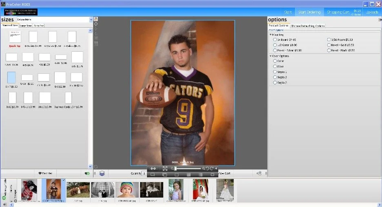
Task: Click the green toggle icon next to Favorites
Action: 87,173
